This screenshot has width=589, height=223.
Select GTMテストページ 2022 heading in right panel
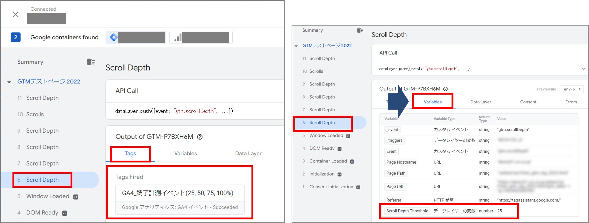[x=327, y=46]
